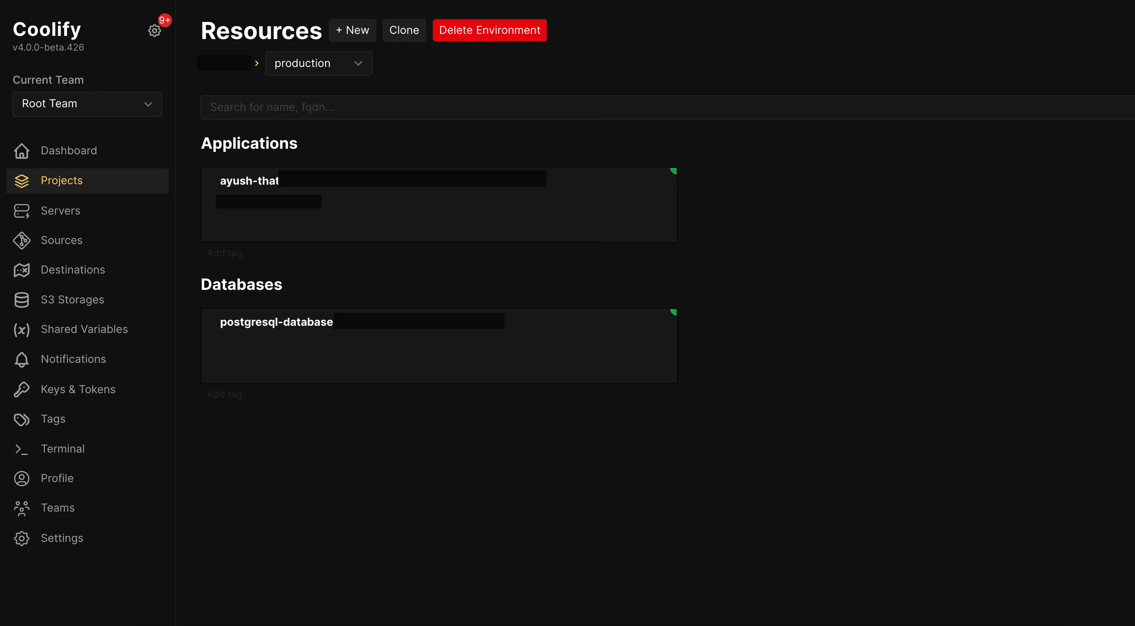Click the Notifications bell icon
Image resolution: width=1135 pixels, height=626 pixels.
tap(21, 360)
